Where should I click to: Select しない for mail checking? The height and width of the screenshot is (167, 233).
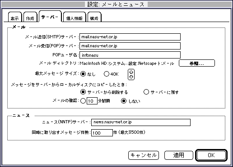(x=124, y=101)
